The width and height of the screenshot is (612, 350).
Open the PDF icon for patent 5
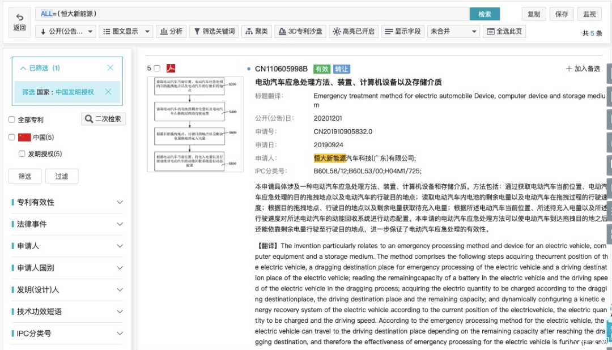coord(171,69)
